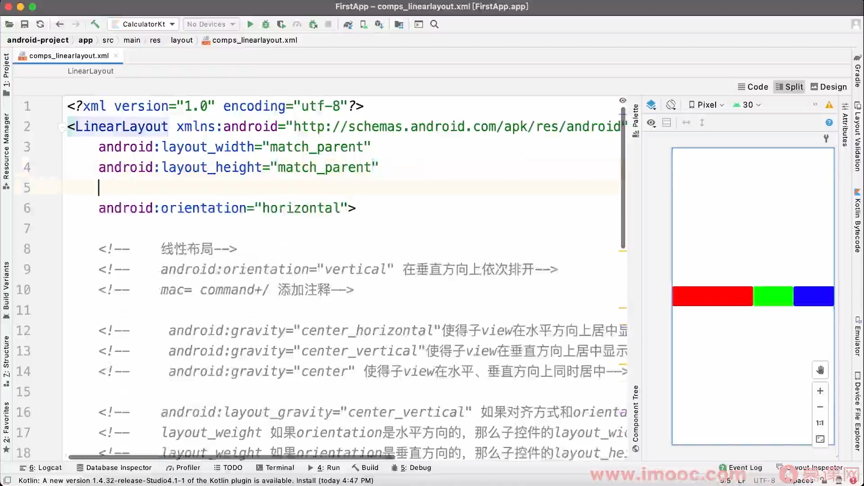This screenshot has width=864, height=486.
Task: Collapse LinearLayout tag fold marker
Action: (62, 127)
